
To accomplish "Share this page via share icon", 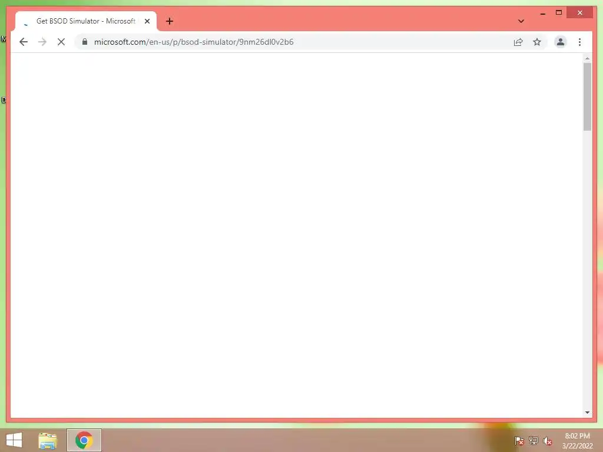I will (518, 42).
